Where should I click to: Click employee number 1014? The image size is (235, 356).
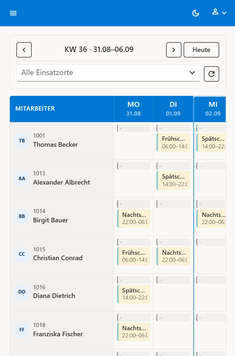(x=39, y=211)
